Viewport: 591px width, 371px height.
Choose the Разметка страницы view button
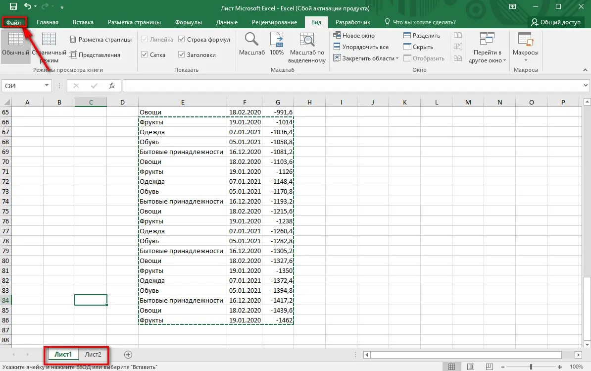click(x=101, y=40)
